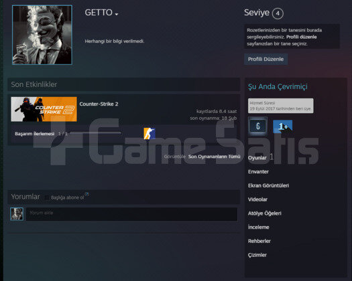This screenshot has width=352, height=281.
Task: Click the Şu Anda Çevrimiçi status text
Action: (x=278, y=86)
